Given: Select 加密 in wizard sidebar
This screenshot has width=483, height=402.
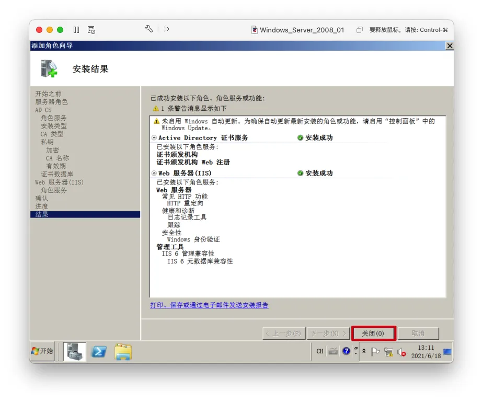Looking at the screenshot, I should [52, 150].
